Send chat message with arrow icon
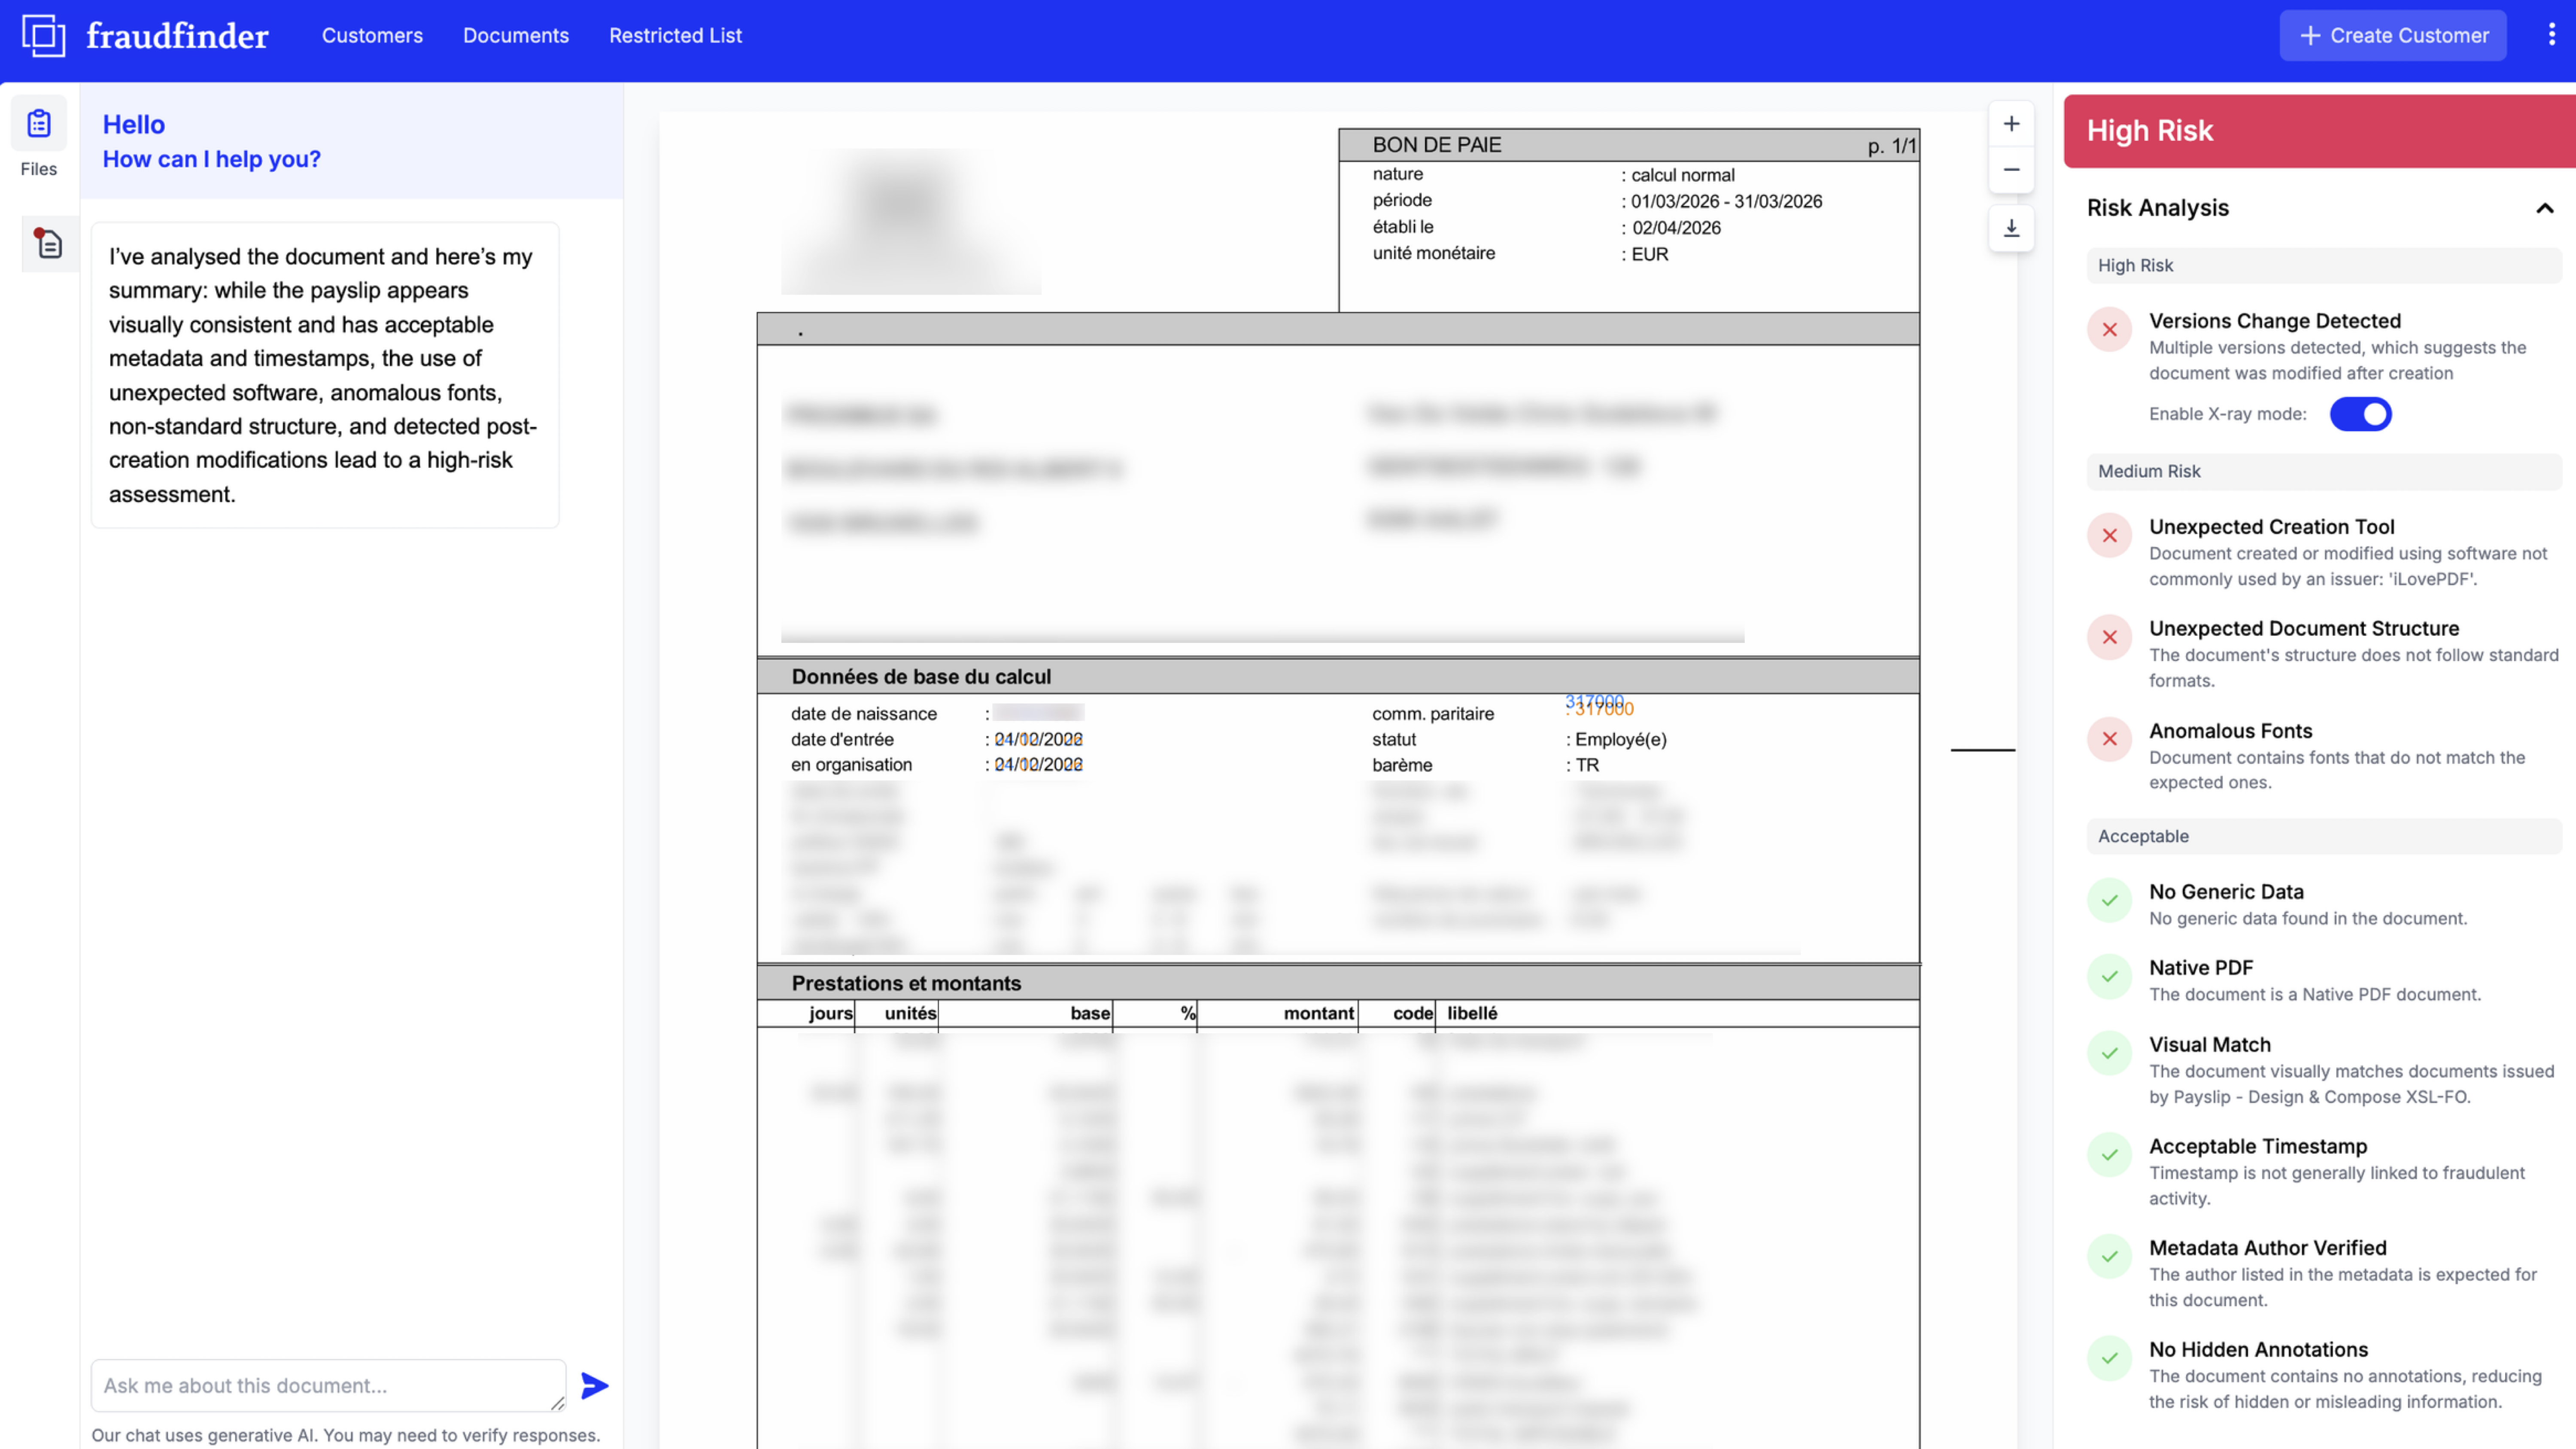Viewport: 2576px width, 1449px height. click(x=594, y=1385)
